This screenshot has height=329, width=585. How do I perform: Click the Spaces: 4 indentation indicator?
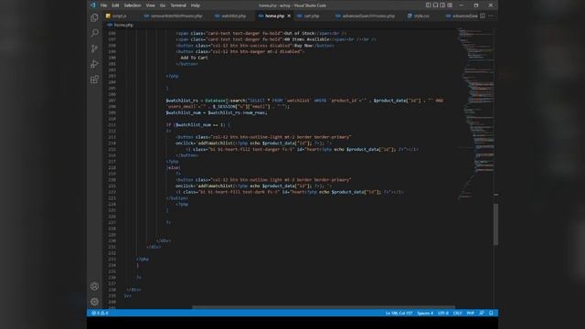pos(425,313)
